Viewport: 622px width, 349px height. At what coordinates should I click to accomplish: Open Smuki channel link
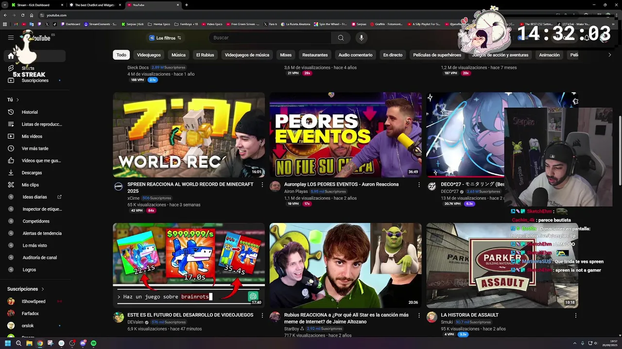click(447, 322)
